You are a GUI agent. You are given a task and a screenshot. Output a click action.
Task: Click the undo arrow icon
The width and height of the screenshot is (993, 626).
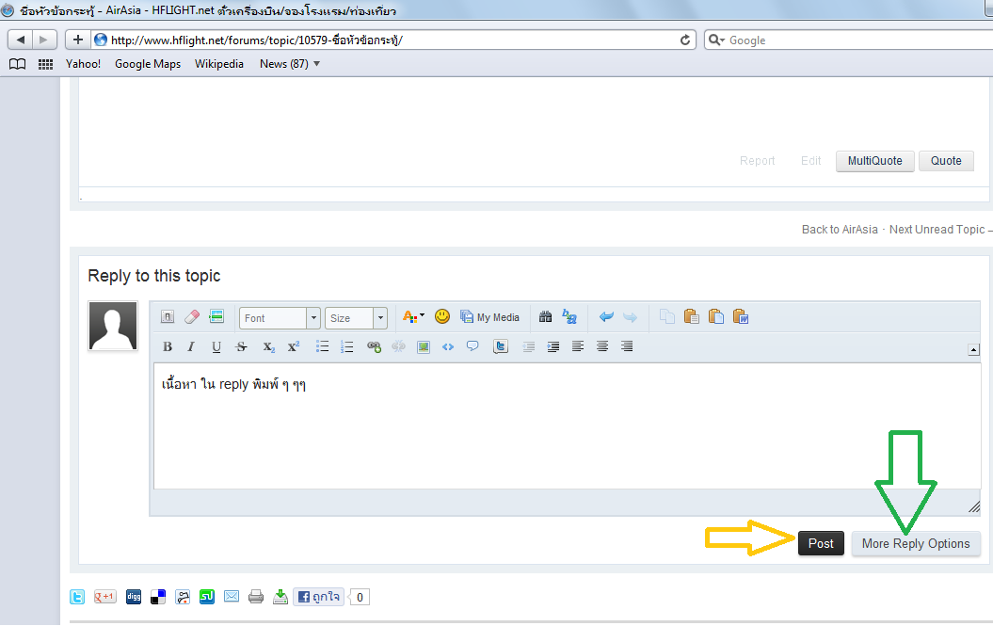coord(606,317)
